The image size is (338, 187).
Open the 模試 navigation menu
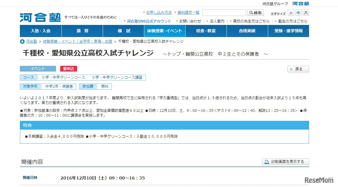click(x=123, y=31)
